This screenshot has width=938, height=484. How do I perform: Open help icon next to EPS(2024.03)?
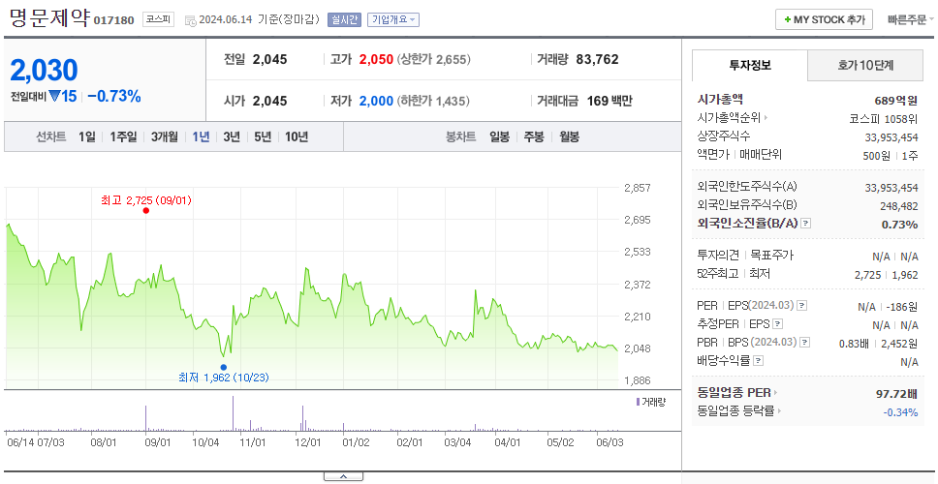point(802,306)
